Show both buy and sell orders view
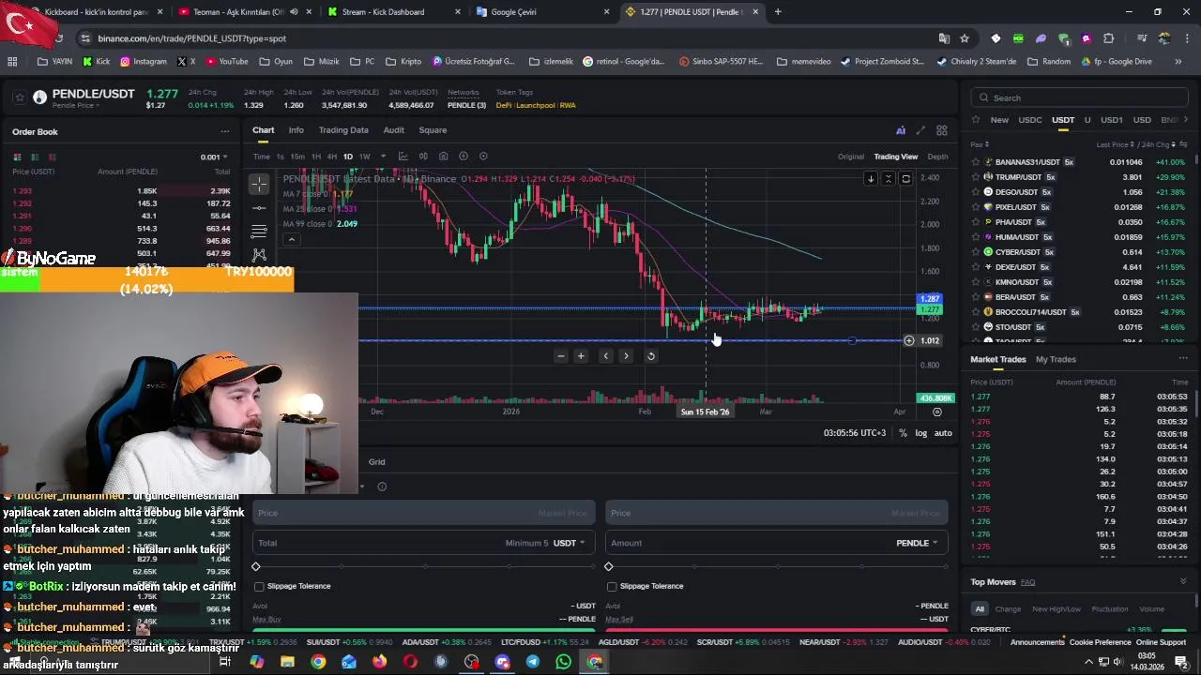This screenshot has height=675, width=1201. tap(19, 157)
